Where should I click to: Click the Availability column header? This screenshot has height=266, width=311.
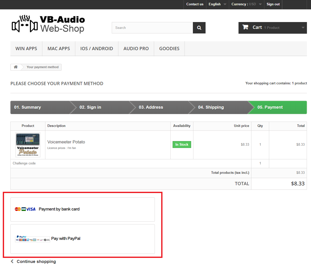pos(182,126)
